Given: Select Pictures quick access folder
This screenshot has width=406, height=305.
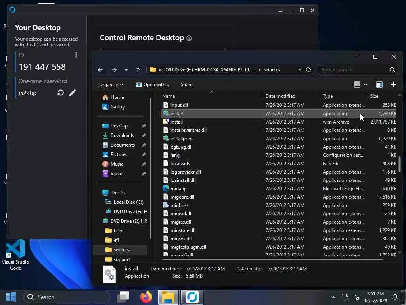Looking at the screenshot, I should (115, 154).
